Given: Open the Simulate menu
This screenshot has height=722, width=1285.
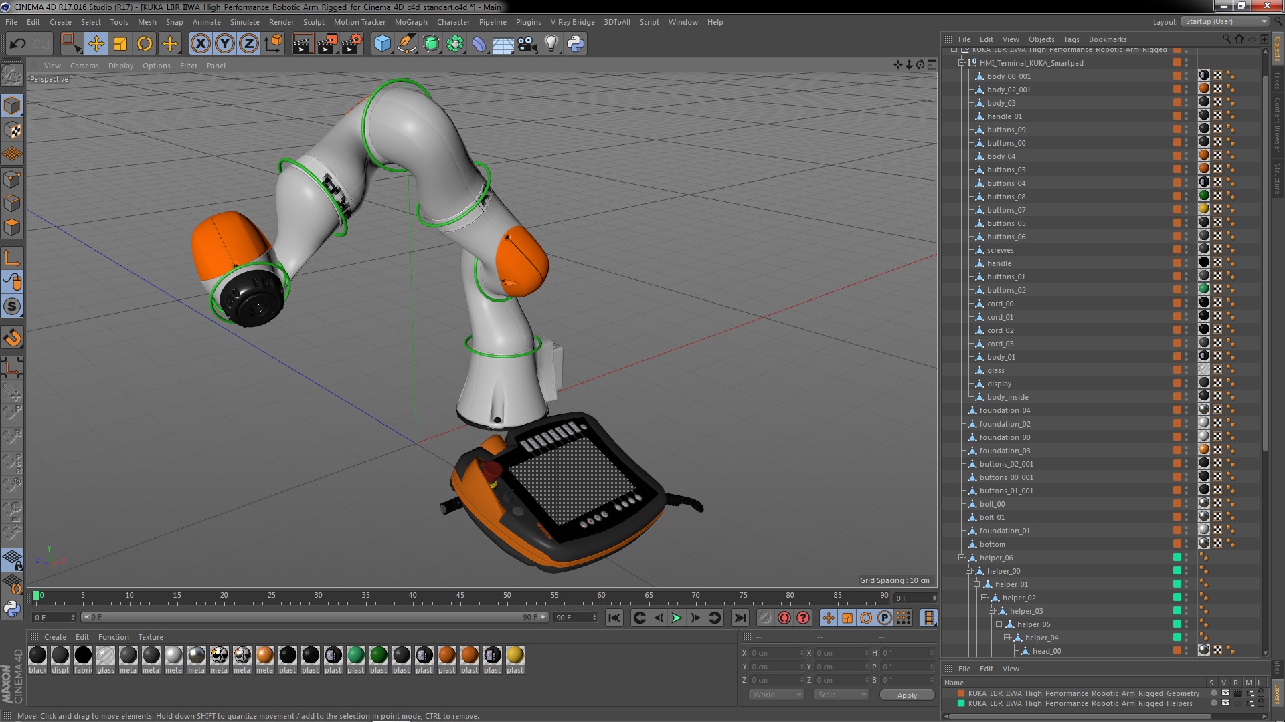Looking at the screenshot, I should click(x=245, y=22).
